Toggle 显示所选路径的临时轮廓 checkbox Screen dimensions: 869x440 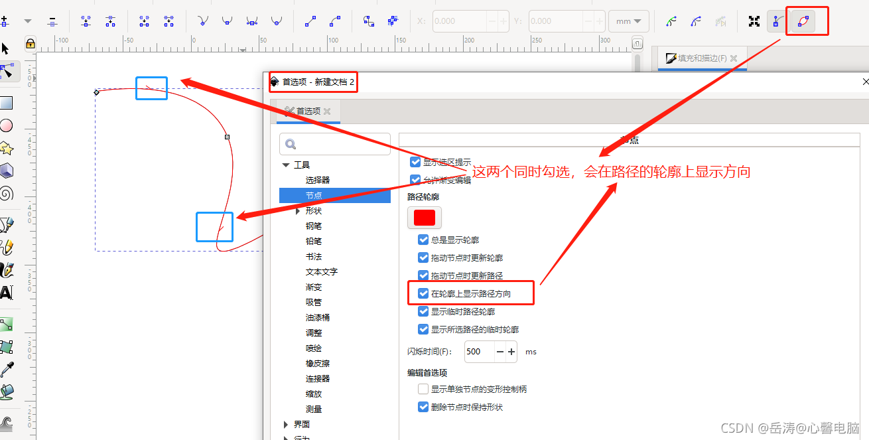[x=423, y=329]
